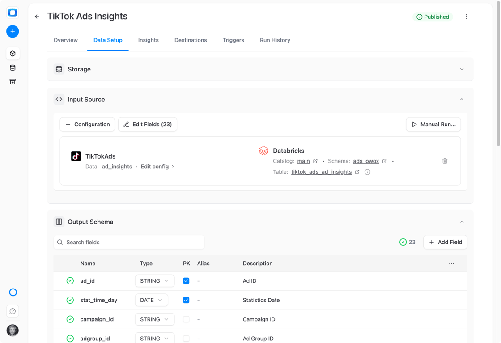Open the user avatar profile
This screenshot has width=501, height=343.
click(x=13, y=330)
